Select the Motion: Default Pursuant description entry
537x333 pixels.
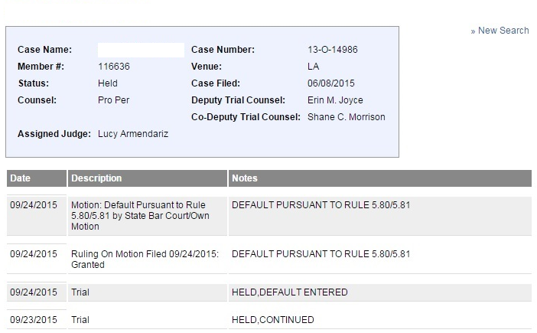[140, 216]
